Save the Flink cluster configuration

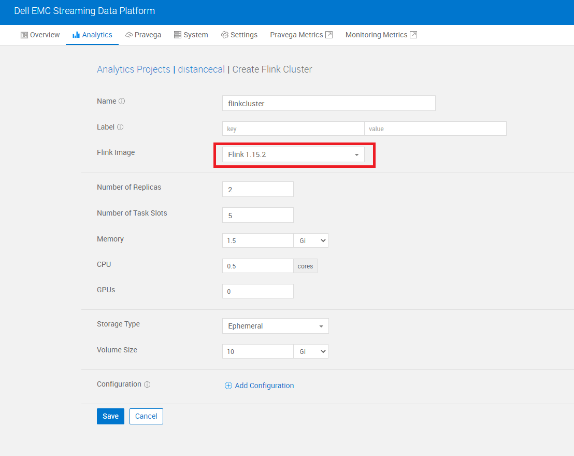tap(110, 416)
